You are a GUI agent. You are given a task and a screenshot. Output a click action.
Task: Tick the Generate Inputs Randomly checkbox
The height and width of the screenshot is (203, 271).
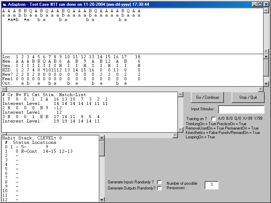click(x=159, y=182)
